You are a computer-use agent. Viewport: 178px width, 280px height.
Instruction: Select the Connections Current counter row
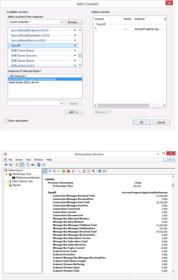pyautogui.click(x=110, y=212)
